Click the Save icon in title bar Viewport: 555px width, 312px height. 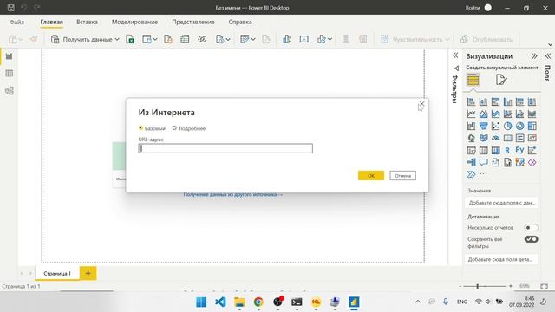(11, 8)
